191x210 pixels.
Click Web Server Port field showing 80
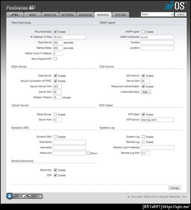pyautogui.click(x=57, y=92)
